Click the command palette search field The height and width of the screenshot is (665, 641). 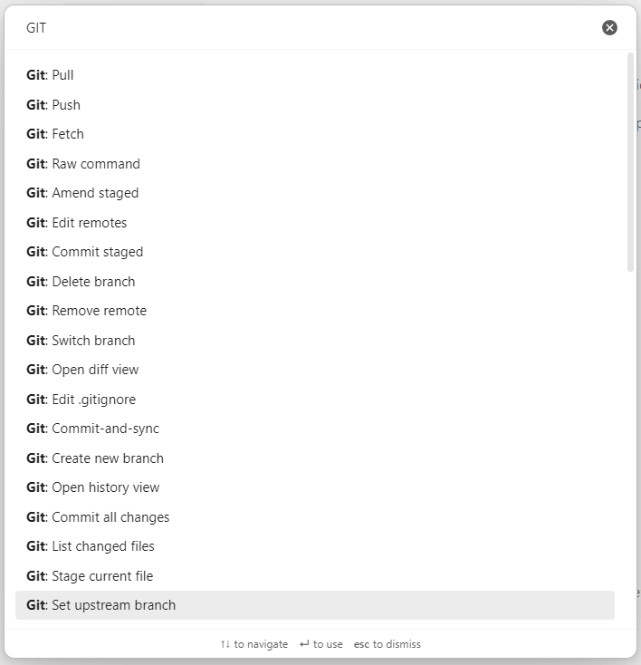(x=308, y=28)
